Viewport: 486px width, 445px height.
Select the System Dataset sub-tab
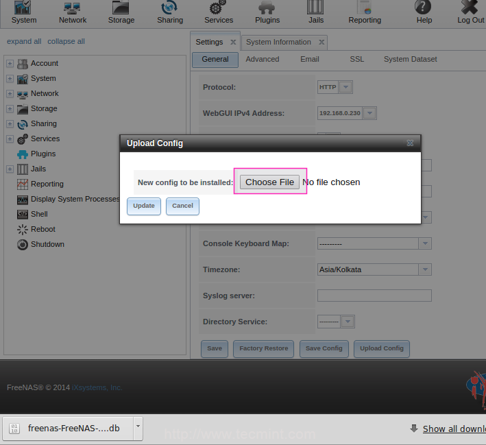coord(410,59)
